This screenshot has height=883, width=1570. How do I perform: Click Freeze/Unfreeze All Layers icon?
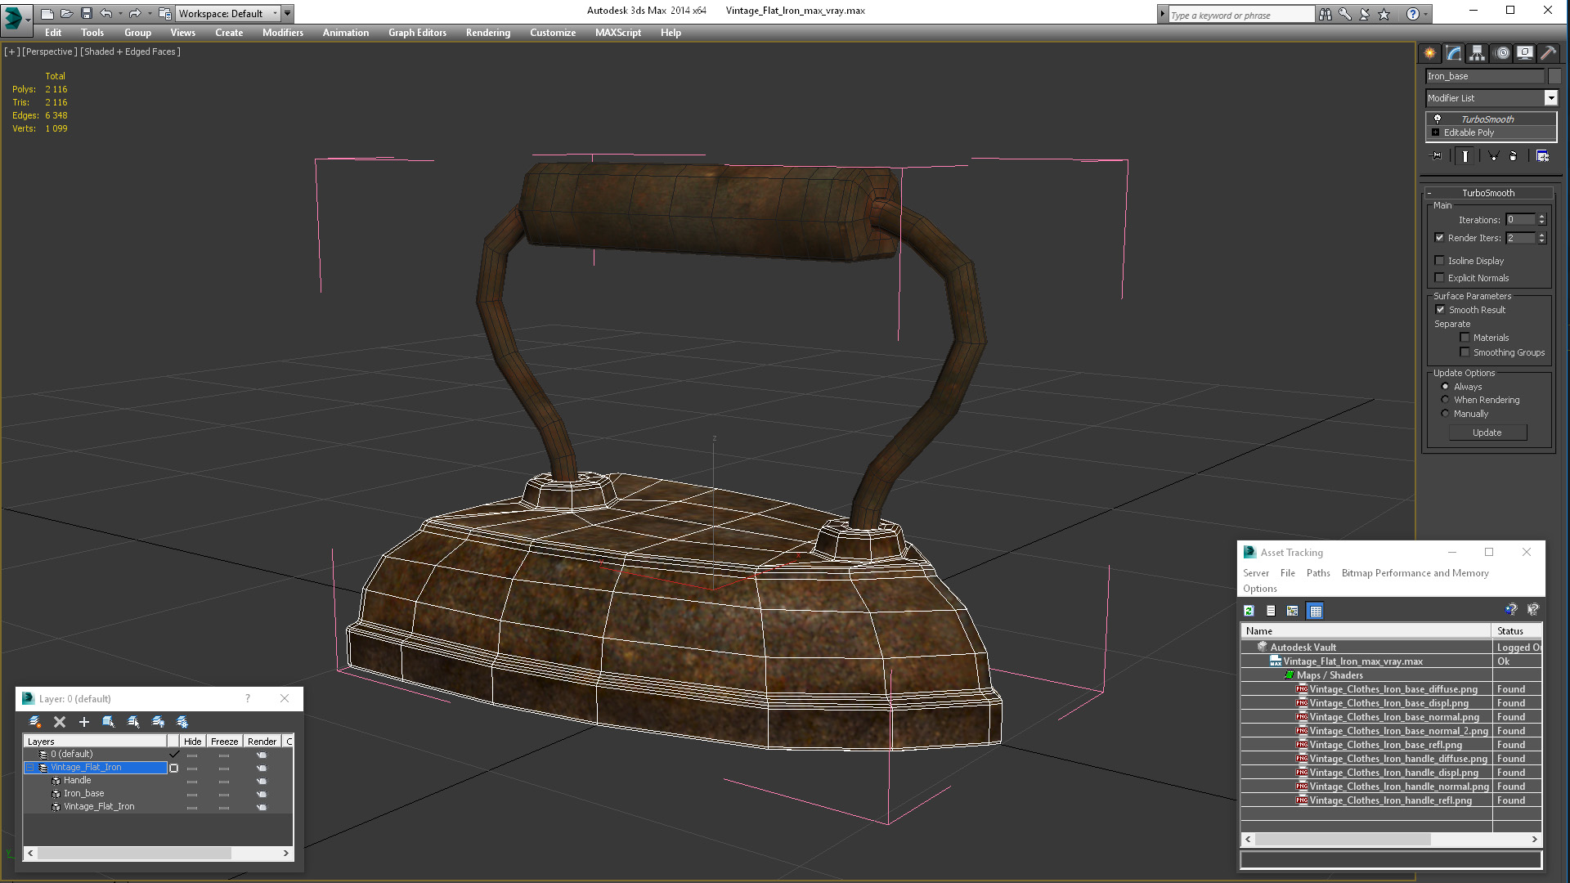(x=182, y=722)
